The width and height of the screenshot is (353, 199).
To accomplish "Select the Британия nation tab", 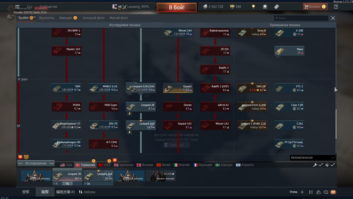I will click(x=124, y=165).
